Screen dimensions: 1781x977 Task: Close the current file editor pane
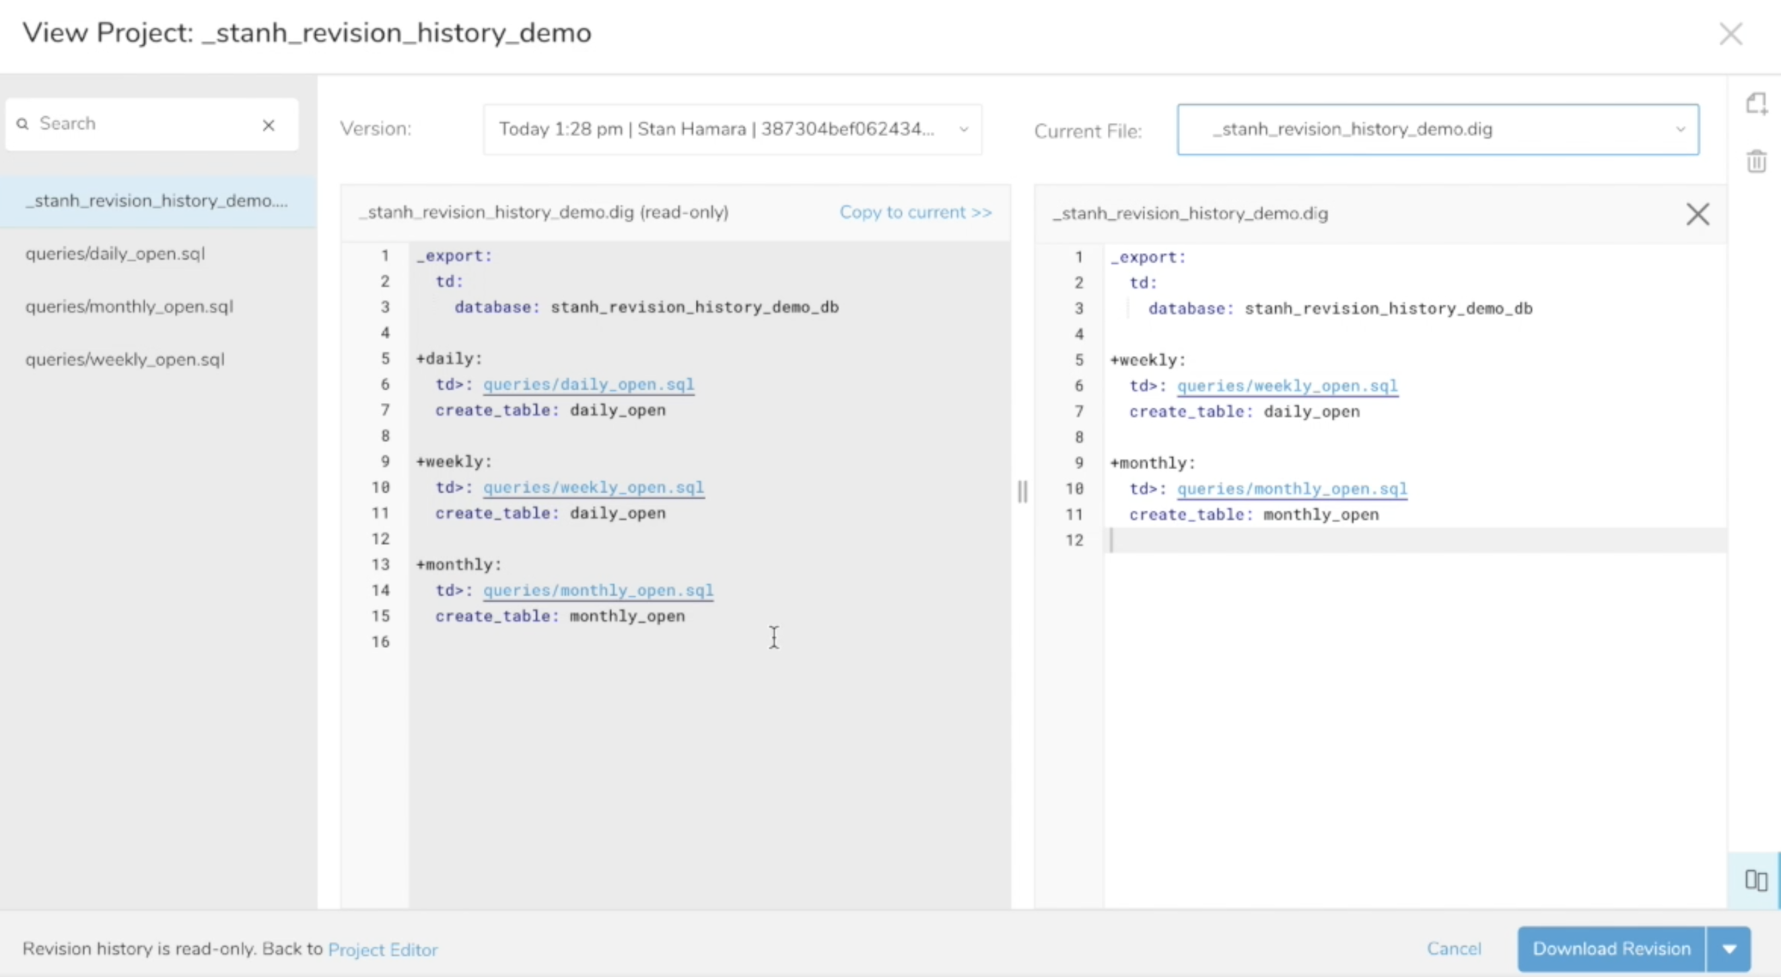[1698, 214]
